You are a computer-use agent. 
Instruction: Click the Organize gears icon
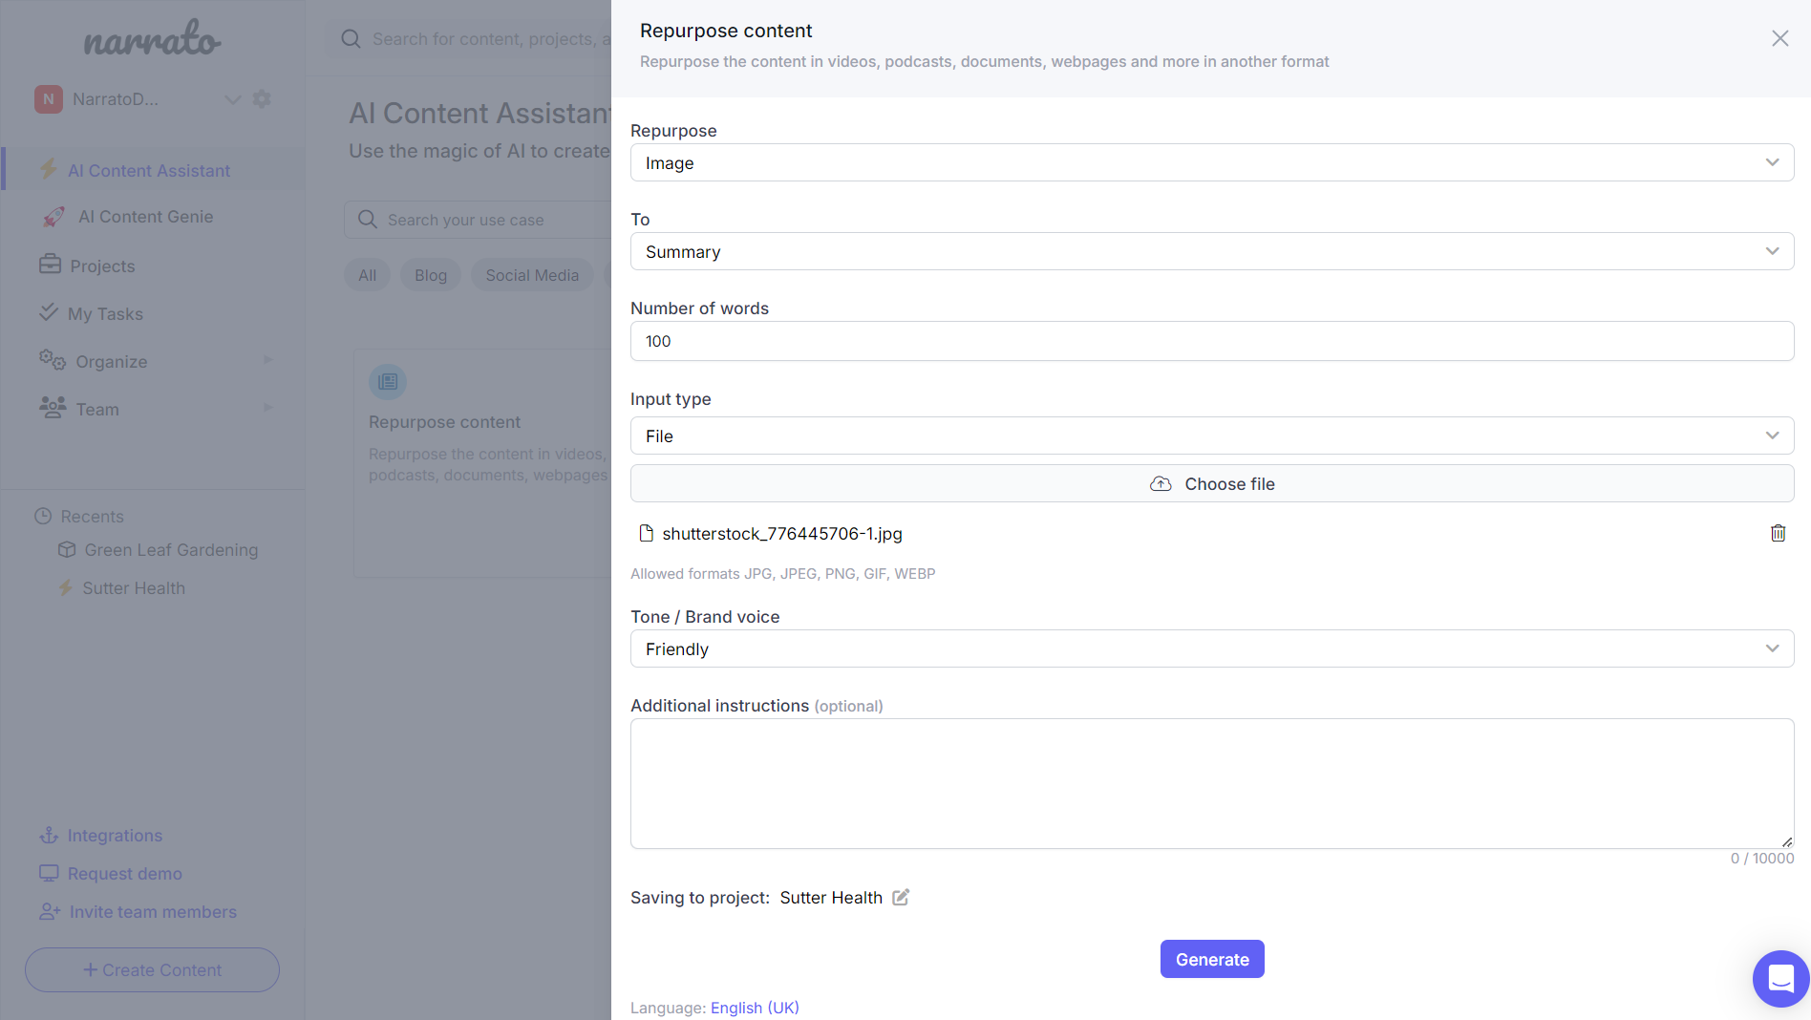53,360
